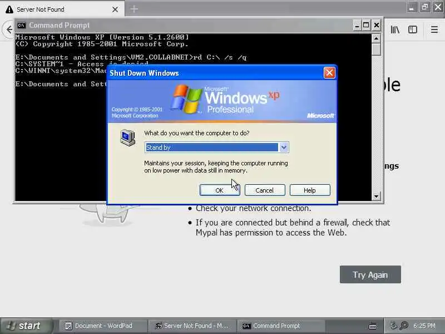Click Command Prompt scrollbar up arrow
Image resolution: width=445 pixels, height=334 pixels.
click(377, 38)
